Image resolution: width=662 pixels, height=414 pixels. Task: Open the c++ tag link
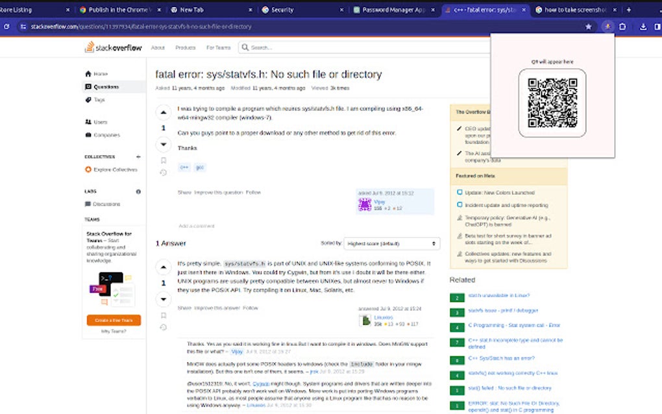pyautogui.click(x=184, y=167)
